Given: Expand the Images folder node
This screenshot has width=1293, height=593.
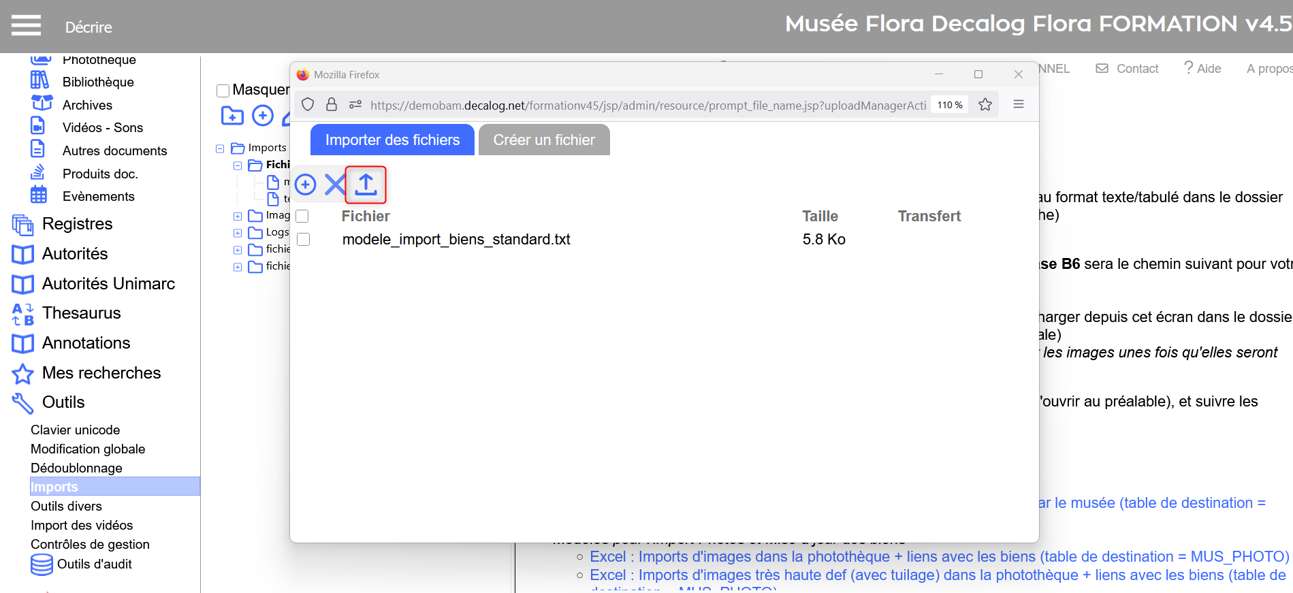Looking at the screenshot, I should [238, 217].
